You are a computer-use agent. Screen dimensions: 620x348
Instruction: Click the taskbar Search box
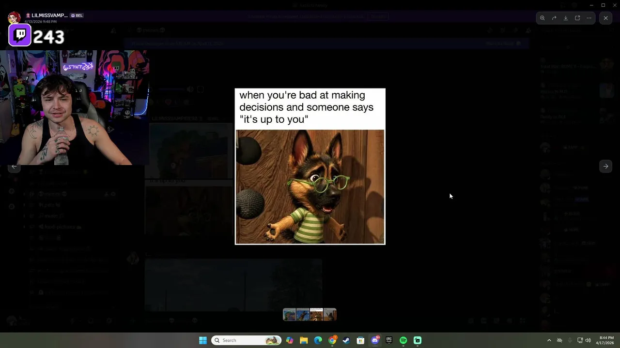pos(246,340)
